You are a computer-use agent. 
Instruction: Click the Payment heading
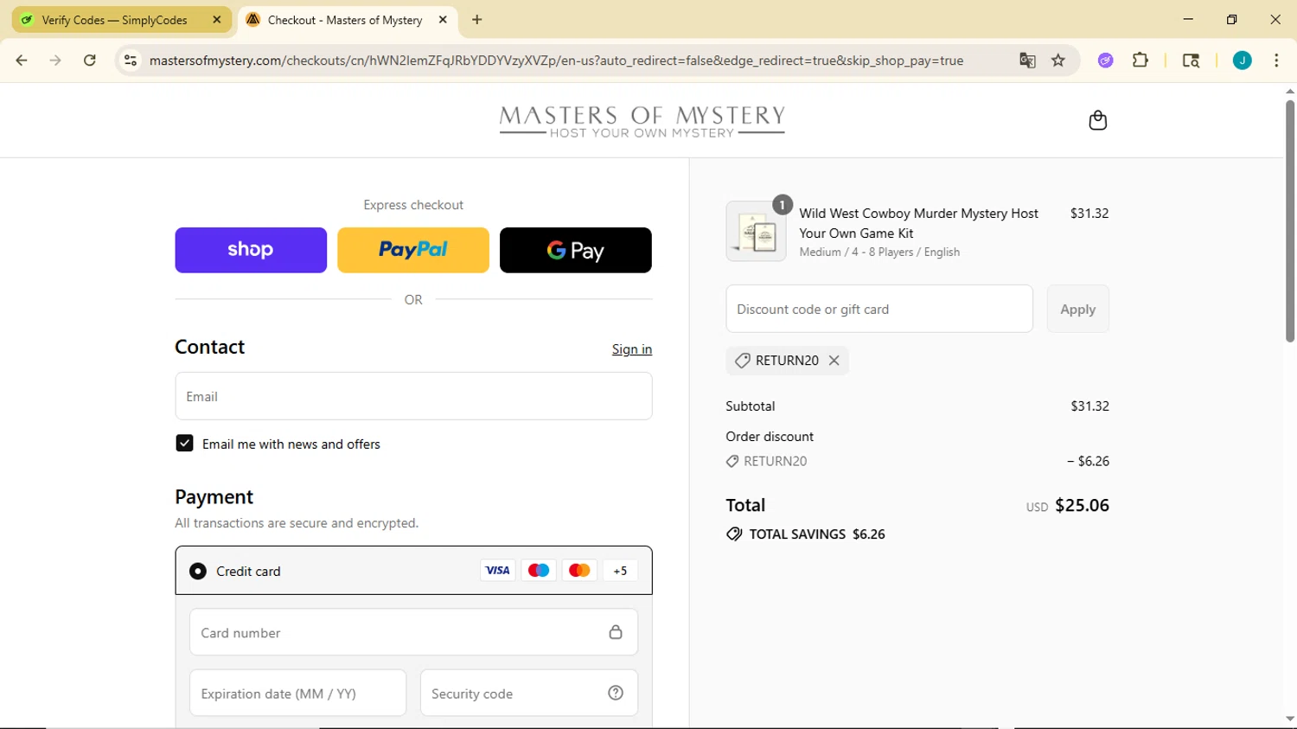(x=214, y=497)
